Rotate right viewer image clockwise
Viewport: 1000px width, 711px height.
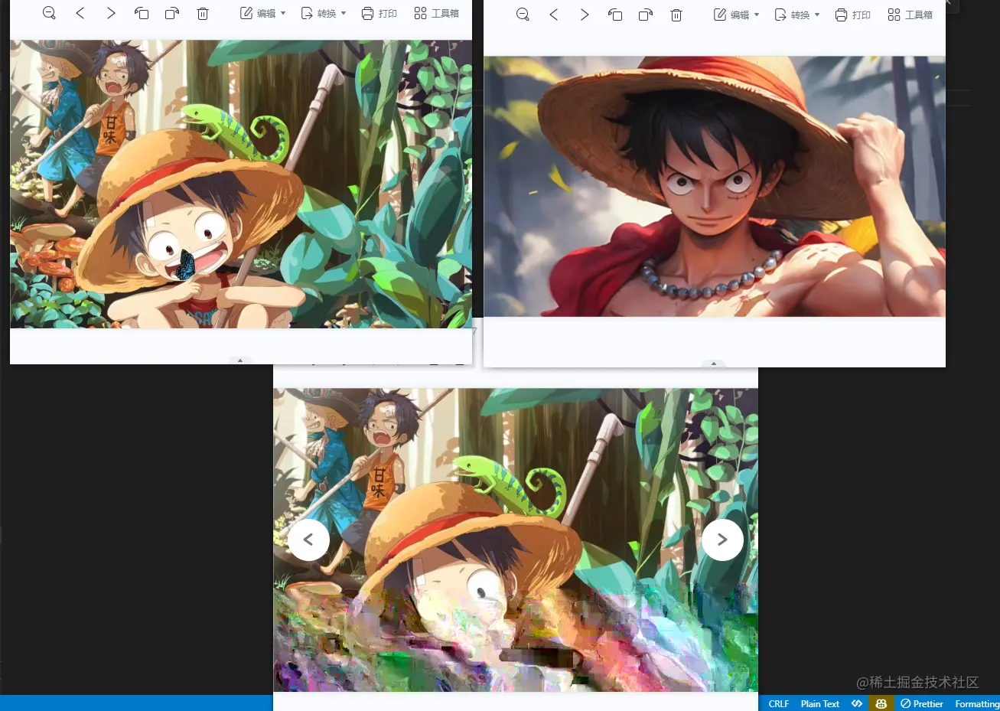(x=646, y=15)
